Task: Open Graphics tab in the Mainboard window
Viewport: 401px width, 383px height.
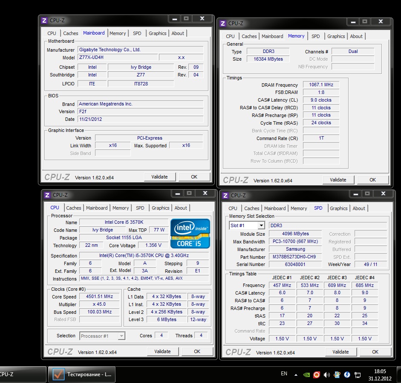Action: click(x=158, y=33)
